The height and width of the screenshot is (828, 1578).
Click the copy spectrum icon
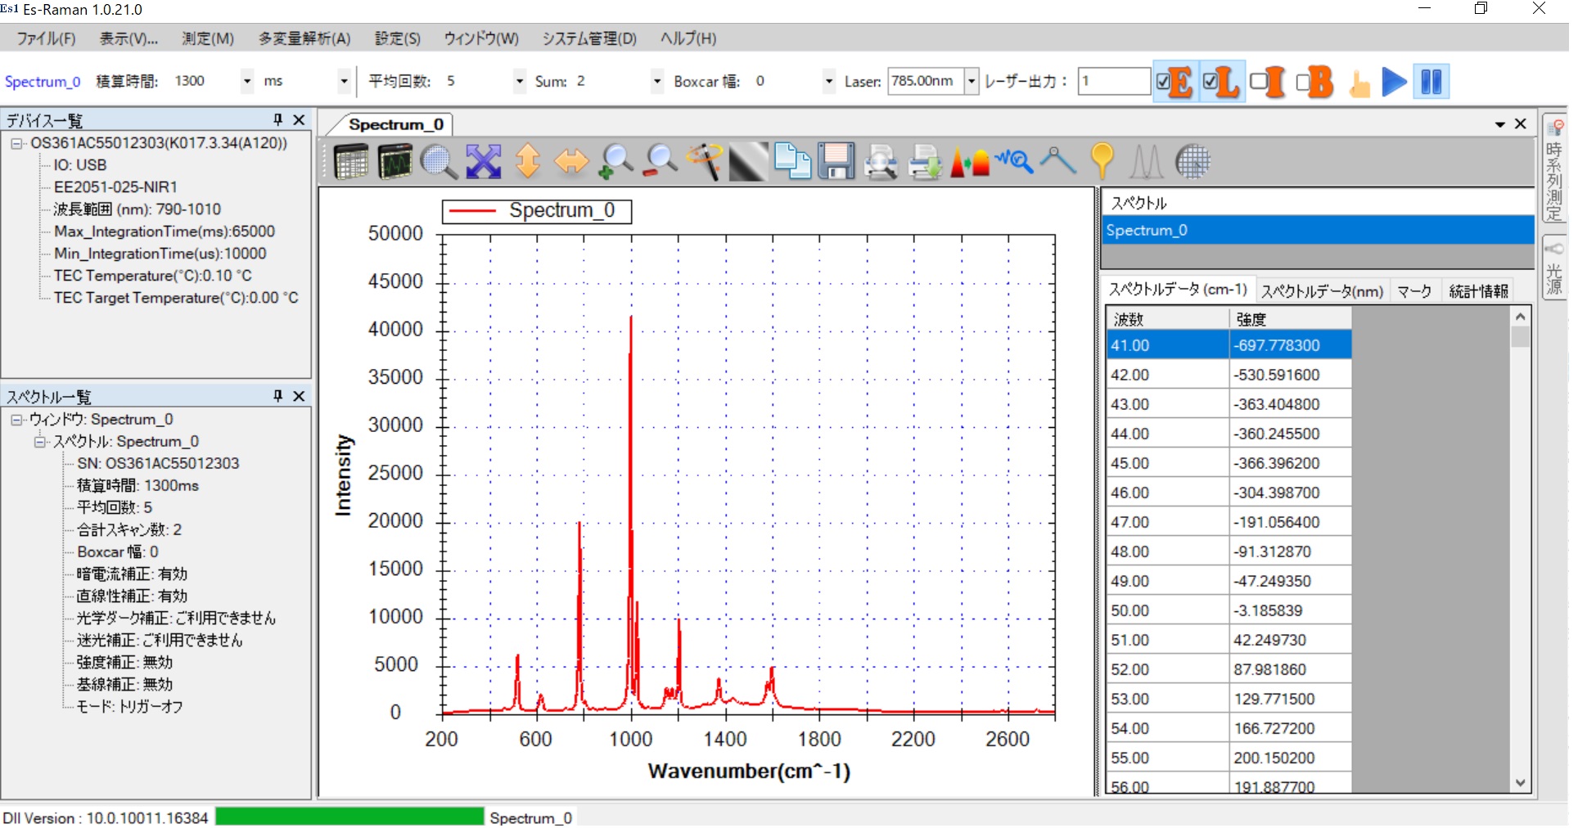(x=791, y=161)
